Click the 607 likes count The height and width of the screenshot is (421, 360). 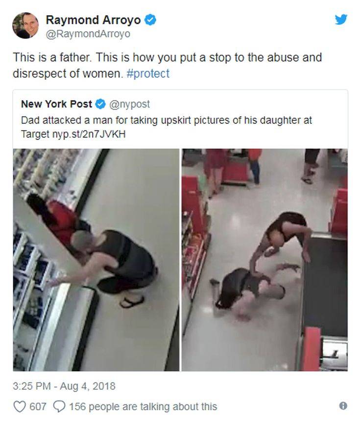tap(38, 406)
